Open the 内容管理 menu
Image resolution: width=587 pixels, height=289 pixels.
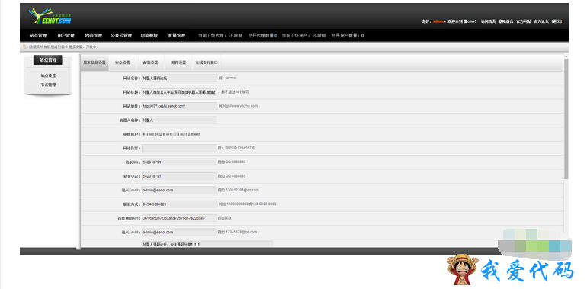pyautogui.click(x=93, y=36)
